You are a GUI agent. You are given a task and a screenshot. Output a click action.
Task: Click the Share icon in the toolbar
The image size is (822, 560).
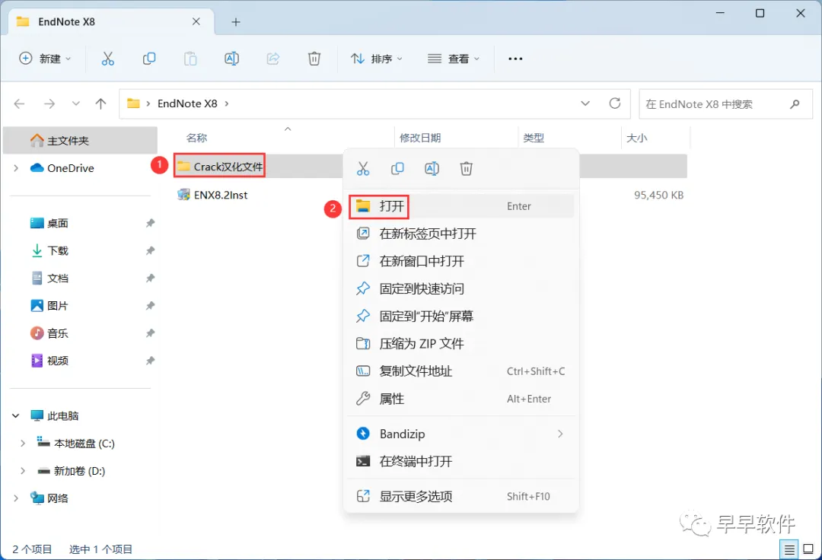(x=272, y=59)
